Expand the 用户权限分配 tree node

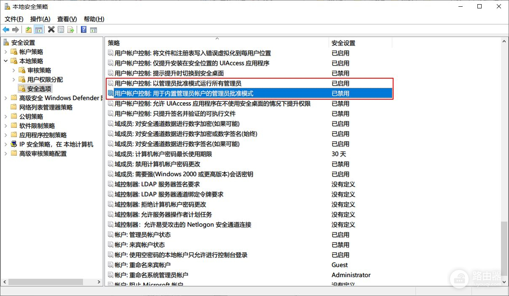point(13,79)
